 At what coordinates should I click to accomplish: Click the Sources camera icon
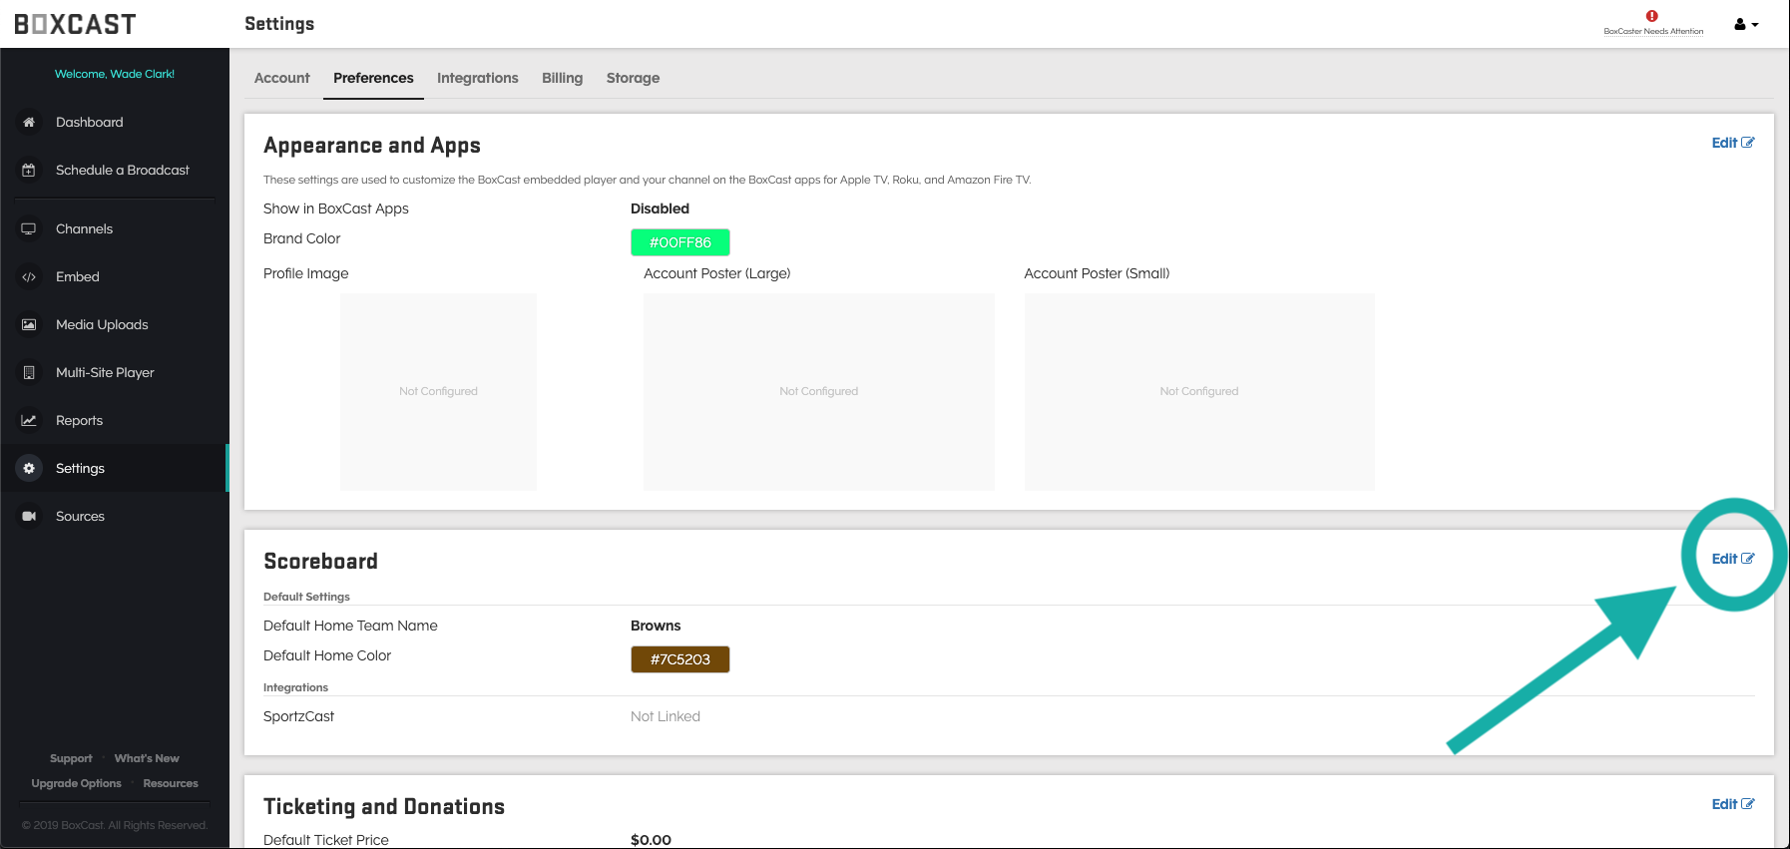pos(29,517)
